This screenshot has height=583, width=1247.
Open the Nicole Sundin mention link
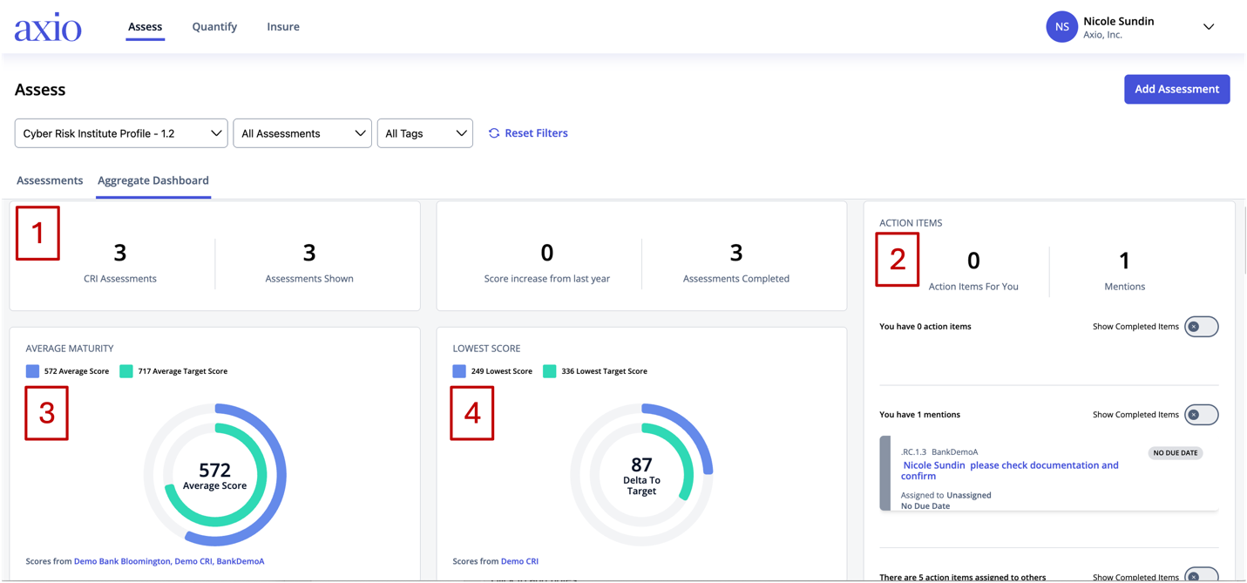pyautogui.click(x=934, y=465)
